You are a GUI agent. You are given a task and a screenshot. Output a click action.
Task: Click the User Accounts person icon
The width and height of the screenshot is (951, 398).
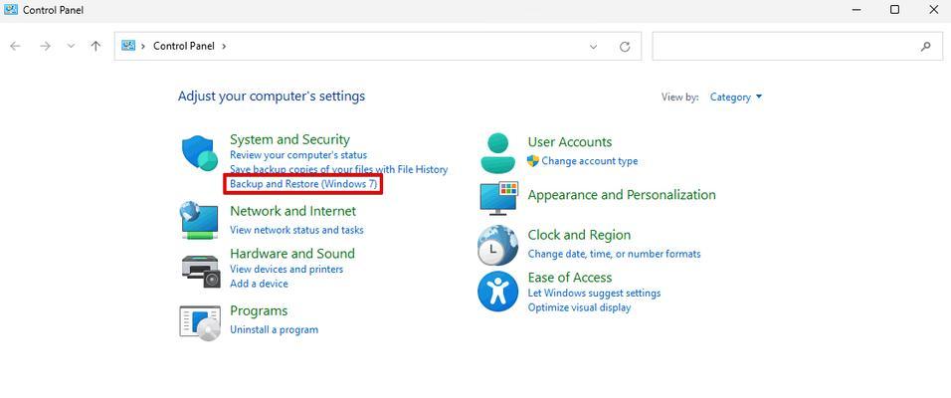pyautogui.click(x=497, y=153)
